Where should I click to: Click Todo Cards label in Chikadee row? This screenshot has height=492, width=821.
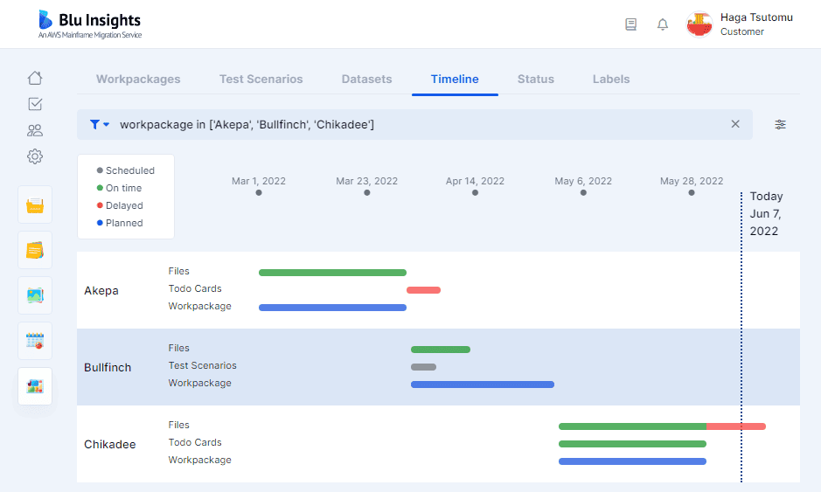pyautogui.click(x=195, y=442)
